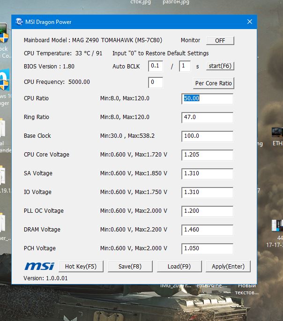Focus the Auto BCLK seconds field
This screenshot has width=283, height=321.
(x=185, y=66)
